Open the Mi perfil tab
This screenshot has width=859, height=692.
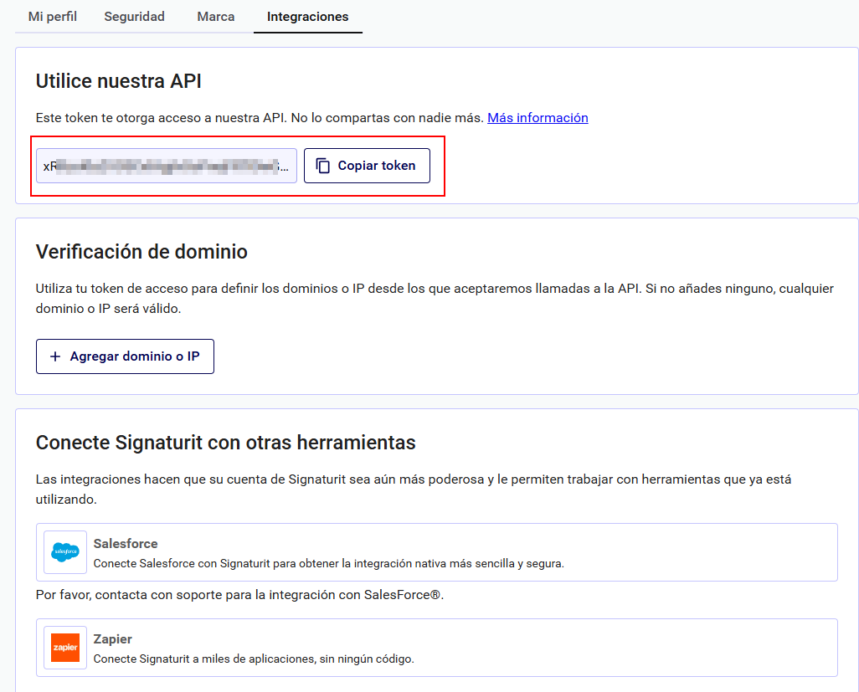pyautogui.click(x=53, y=17)
